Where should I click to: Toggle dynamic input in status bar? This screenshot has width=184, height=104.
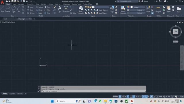click(128, 96)
